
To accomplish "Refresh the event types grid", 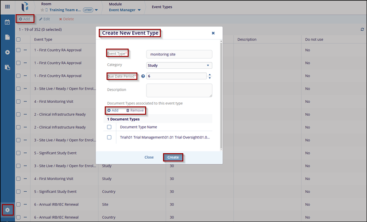I will point(362,29).
